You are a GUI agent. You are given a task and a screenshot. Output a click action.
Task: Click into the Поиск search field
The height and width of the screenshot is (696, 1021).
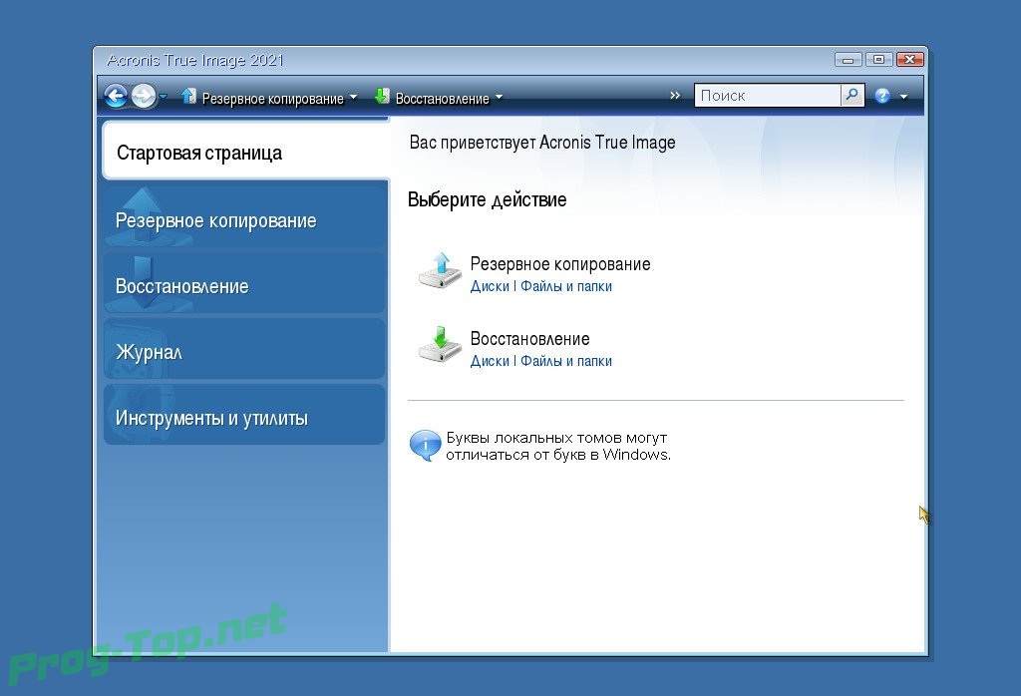[768, 96]
